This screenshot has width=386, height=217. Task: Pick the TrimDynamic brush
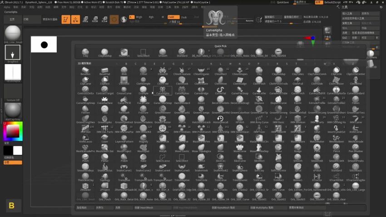[x=240, y=177]
